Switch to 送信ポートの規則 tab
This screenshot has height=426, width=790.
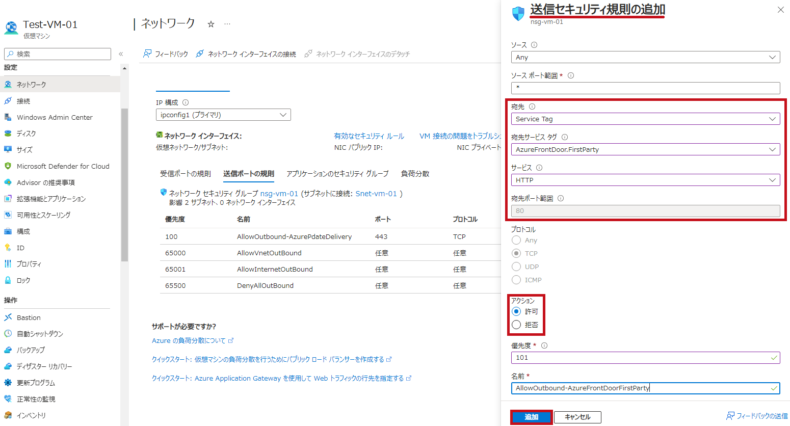(x=249, y=174)
